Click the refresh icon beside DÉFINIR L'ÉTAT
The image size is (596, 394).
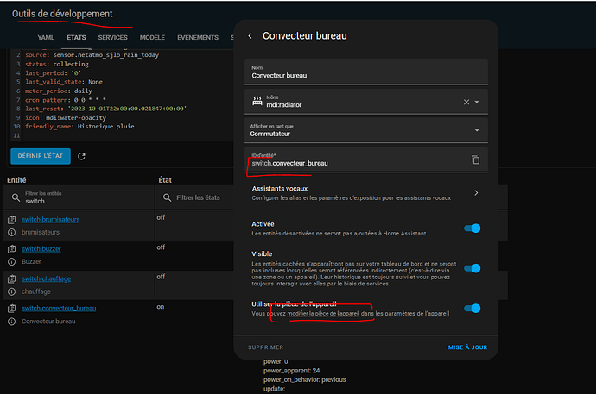click(x=81, y=156)
